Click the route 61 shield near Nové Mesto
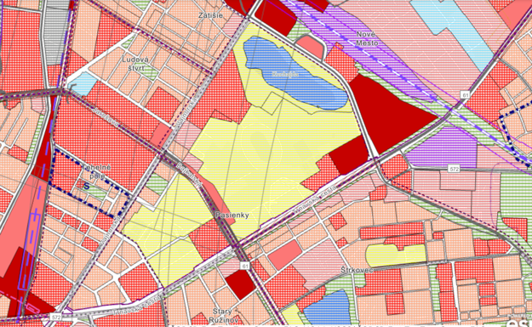The width and height of the screenshot is (532, 327). [465, 95]
